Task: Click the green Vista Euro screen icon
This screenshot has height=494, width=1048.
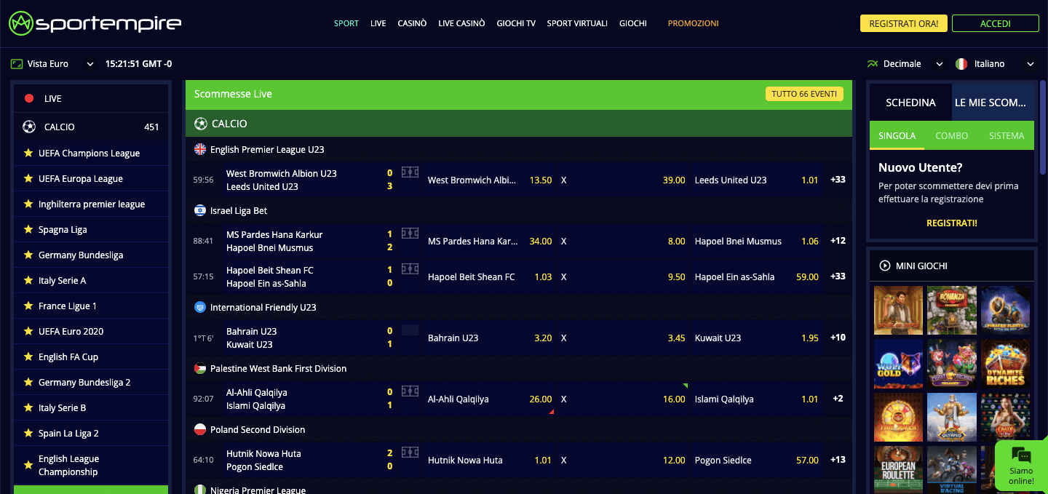Action: coord(15,63)
